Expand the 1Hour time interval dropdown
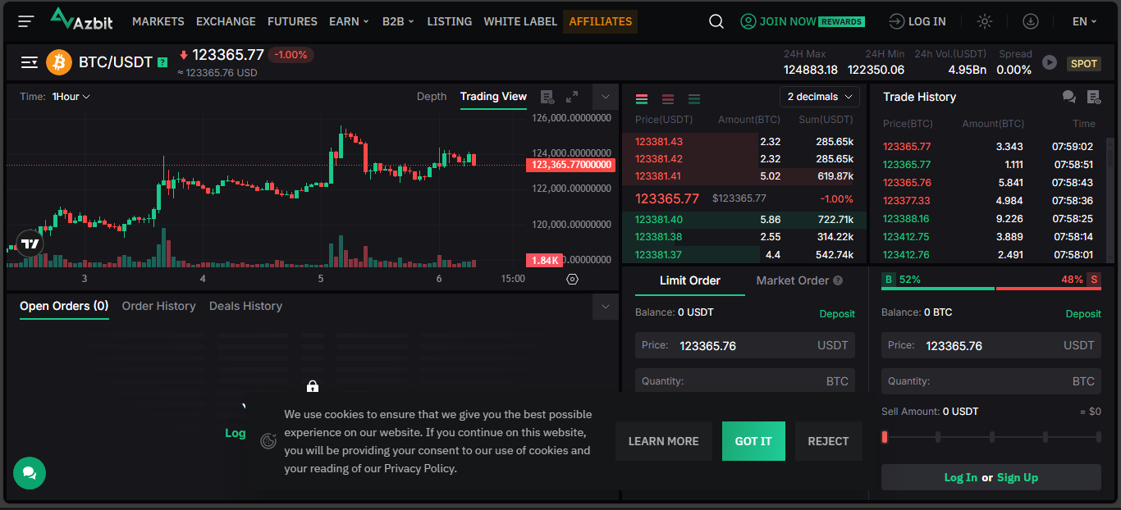1121x510 pixels. point(71,97)
